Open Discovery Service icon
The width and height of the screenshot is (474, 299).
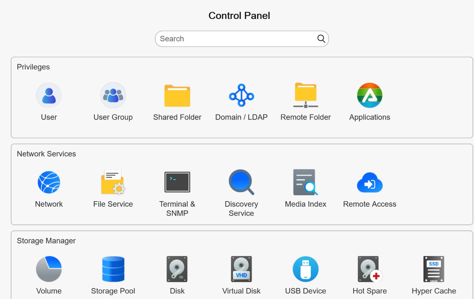pyautogui.click(x=241, y=182)
